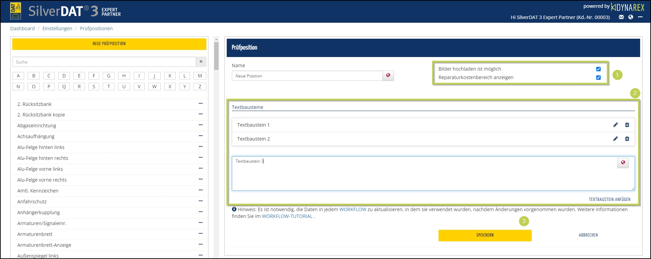
Task: Edit Textbaustein 1 with pencil icon
Action: click(x=615, y=125)
